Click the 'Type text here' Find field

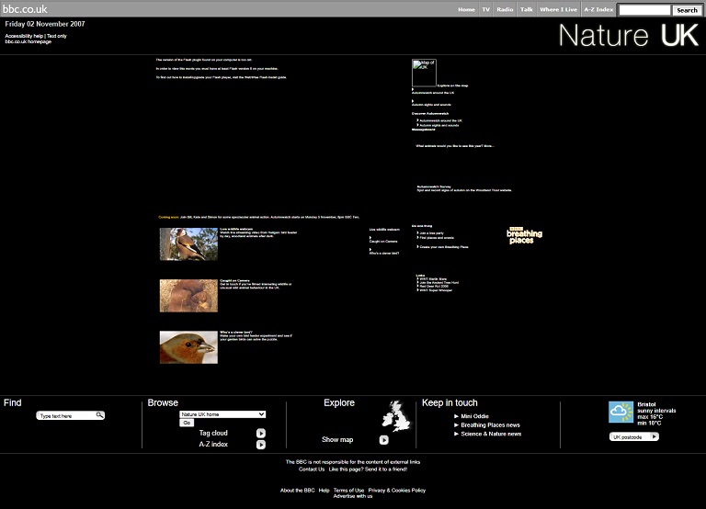click(66, 416)
